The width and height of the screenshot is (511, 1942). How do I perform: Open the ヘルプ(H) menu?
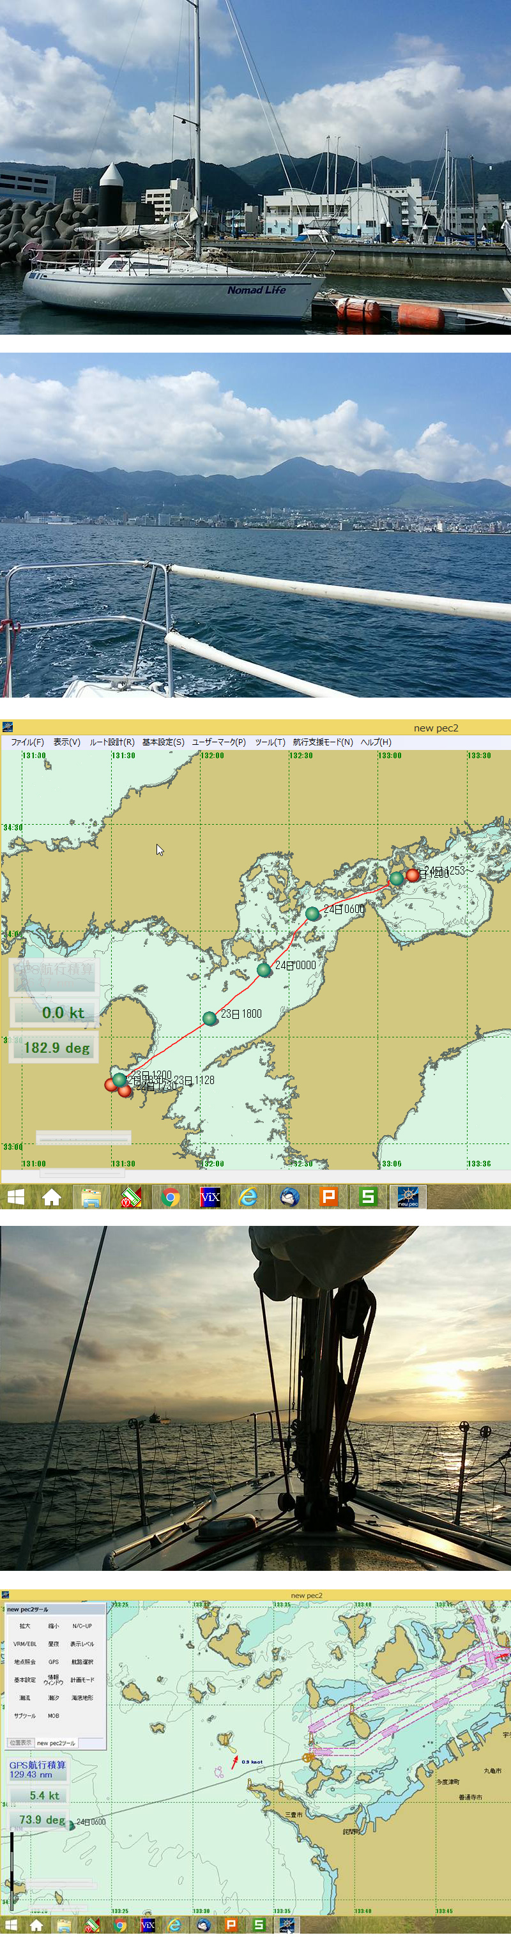tap(376, 742)
